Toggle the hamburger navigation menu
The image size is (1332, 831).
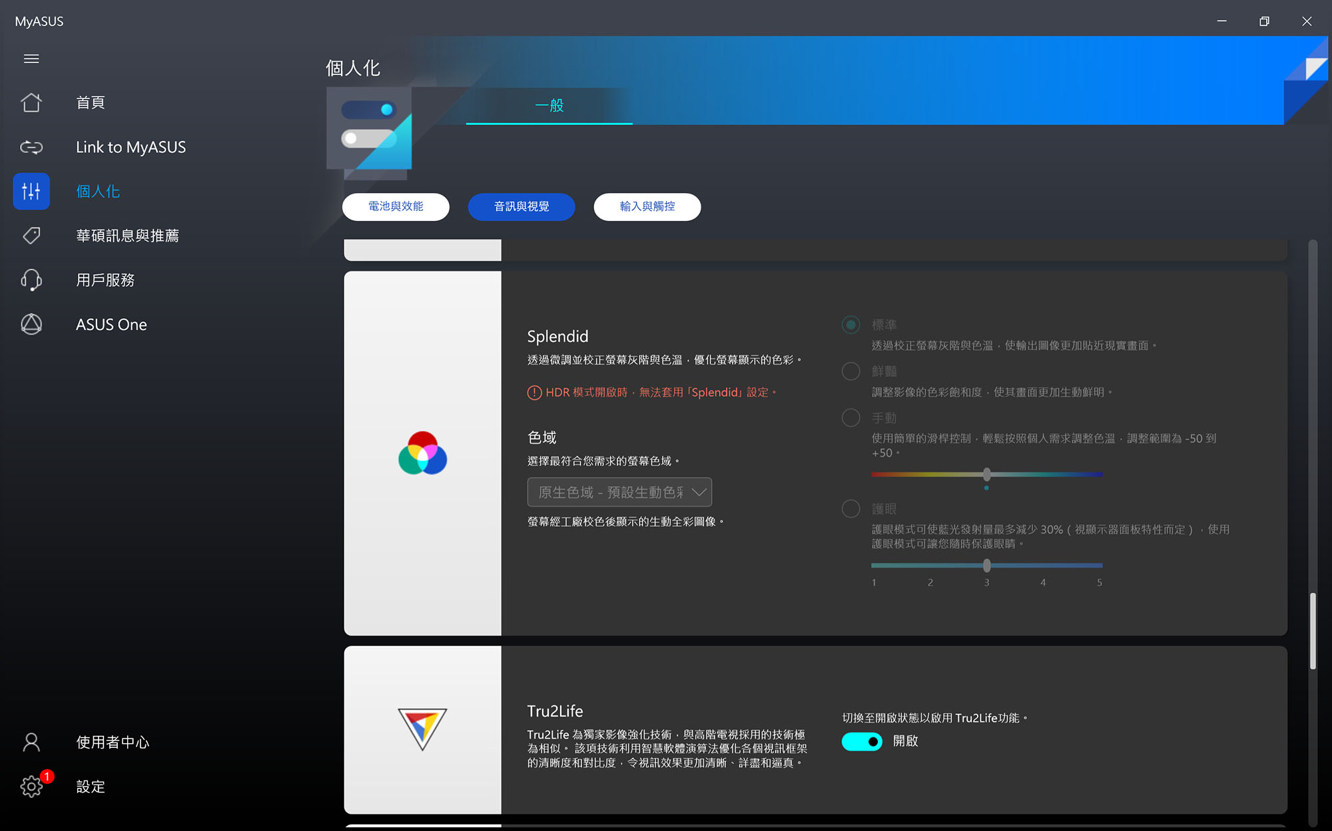point(31,59)
